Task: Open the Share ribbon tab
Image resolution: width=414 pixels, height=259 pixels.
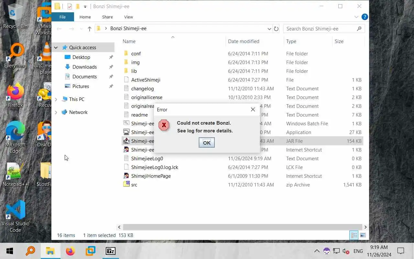Action: (107, 17)
